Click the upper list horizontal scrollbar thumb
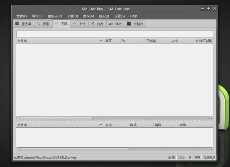 coord(56,118)
